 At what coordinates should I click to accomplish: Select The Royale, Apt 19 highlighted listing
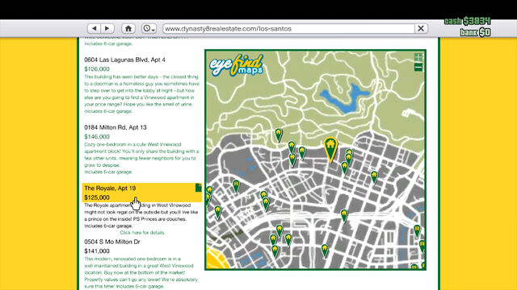[142, 193]
